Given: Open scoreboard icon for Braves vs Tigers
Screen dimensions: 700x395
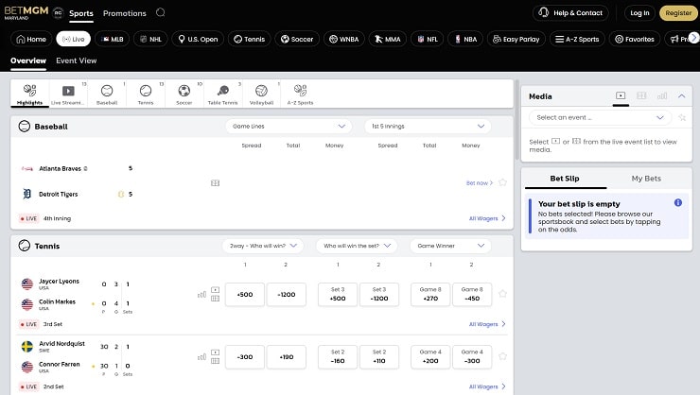Looking at the screenshot, I should pos(215,182).
